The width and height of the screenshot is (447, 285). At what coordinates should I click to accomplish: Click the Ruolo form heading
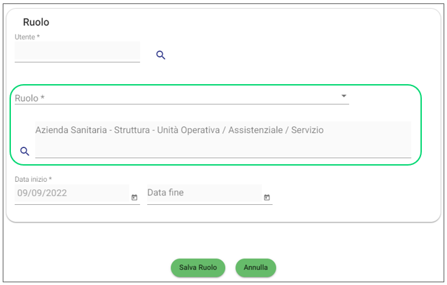(36, 22)
